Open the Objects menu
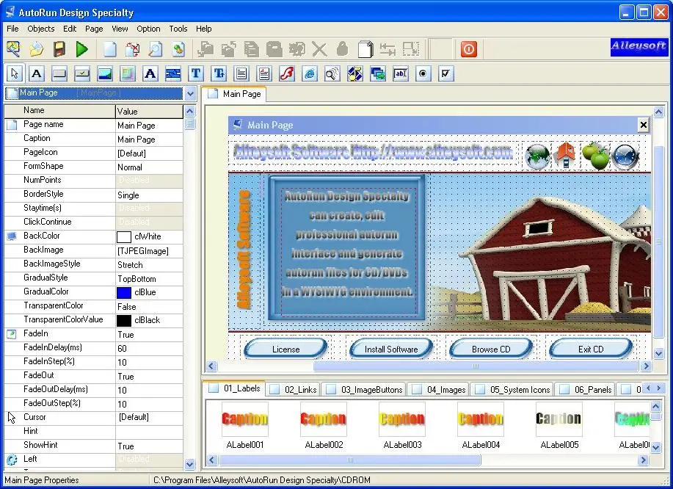 point(41,29)
